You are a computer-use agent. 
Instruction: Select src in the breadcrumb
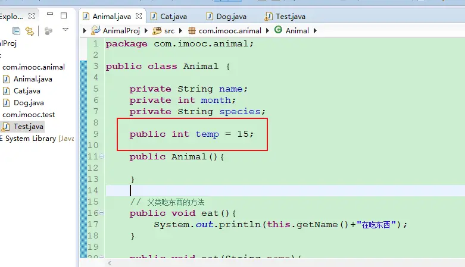click(169, 31)
